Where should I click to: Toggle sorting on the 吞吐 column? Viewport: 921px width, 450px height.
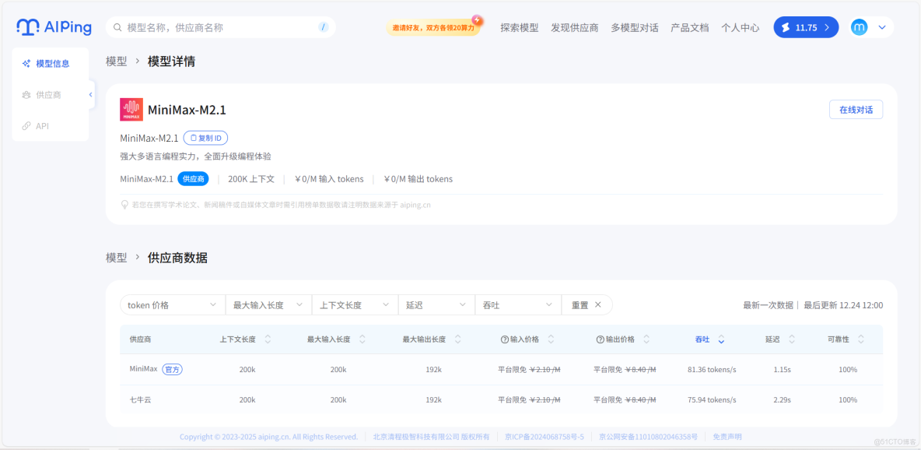click(x=720, y=339)
